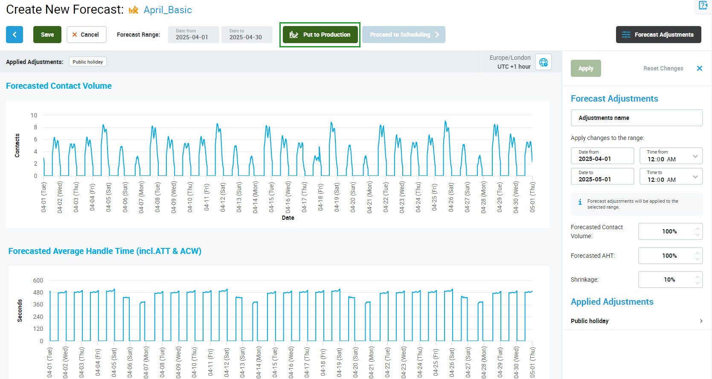The height and width of the screenshot is (379, 712).
Task: Click Proceed to Scheduling
Action: 404,35
